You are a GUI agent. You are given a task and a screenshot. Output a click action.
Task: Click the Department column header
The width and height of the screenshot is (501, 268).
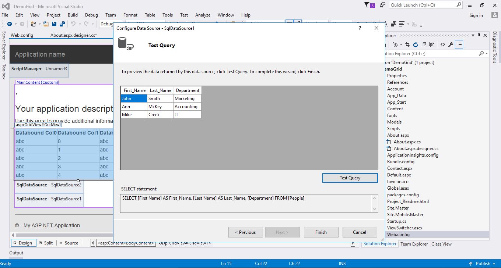pos(188,90)
